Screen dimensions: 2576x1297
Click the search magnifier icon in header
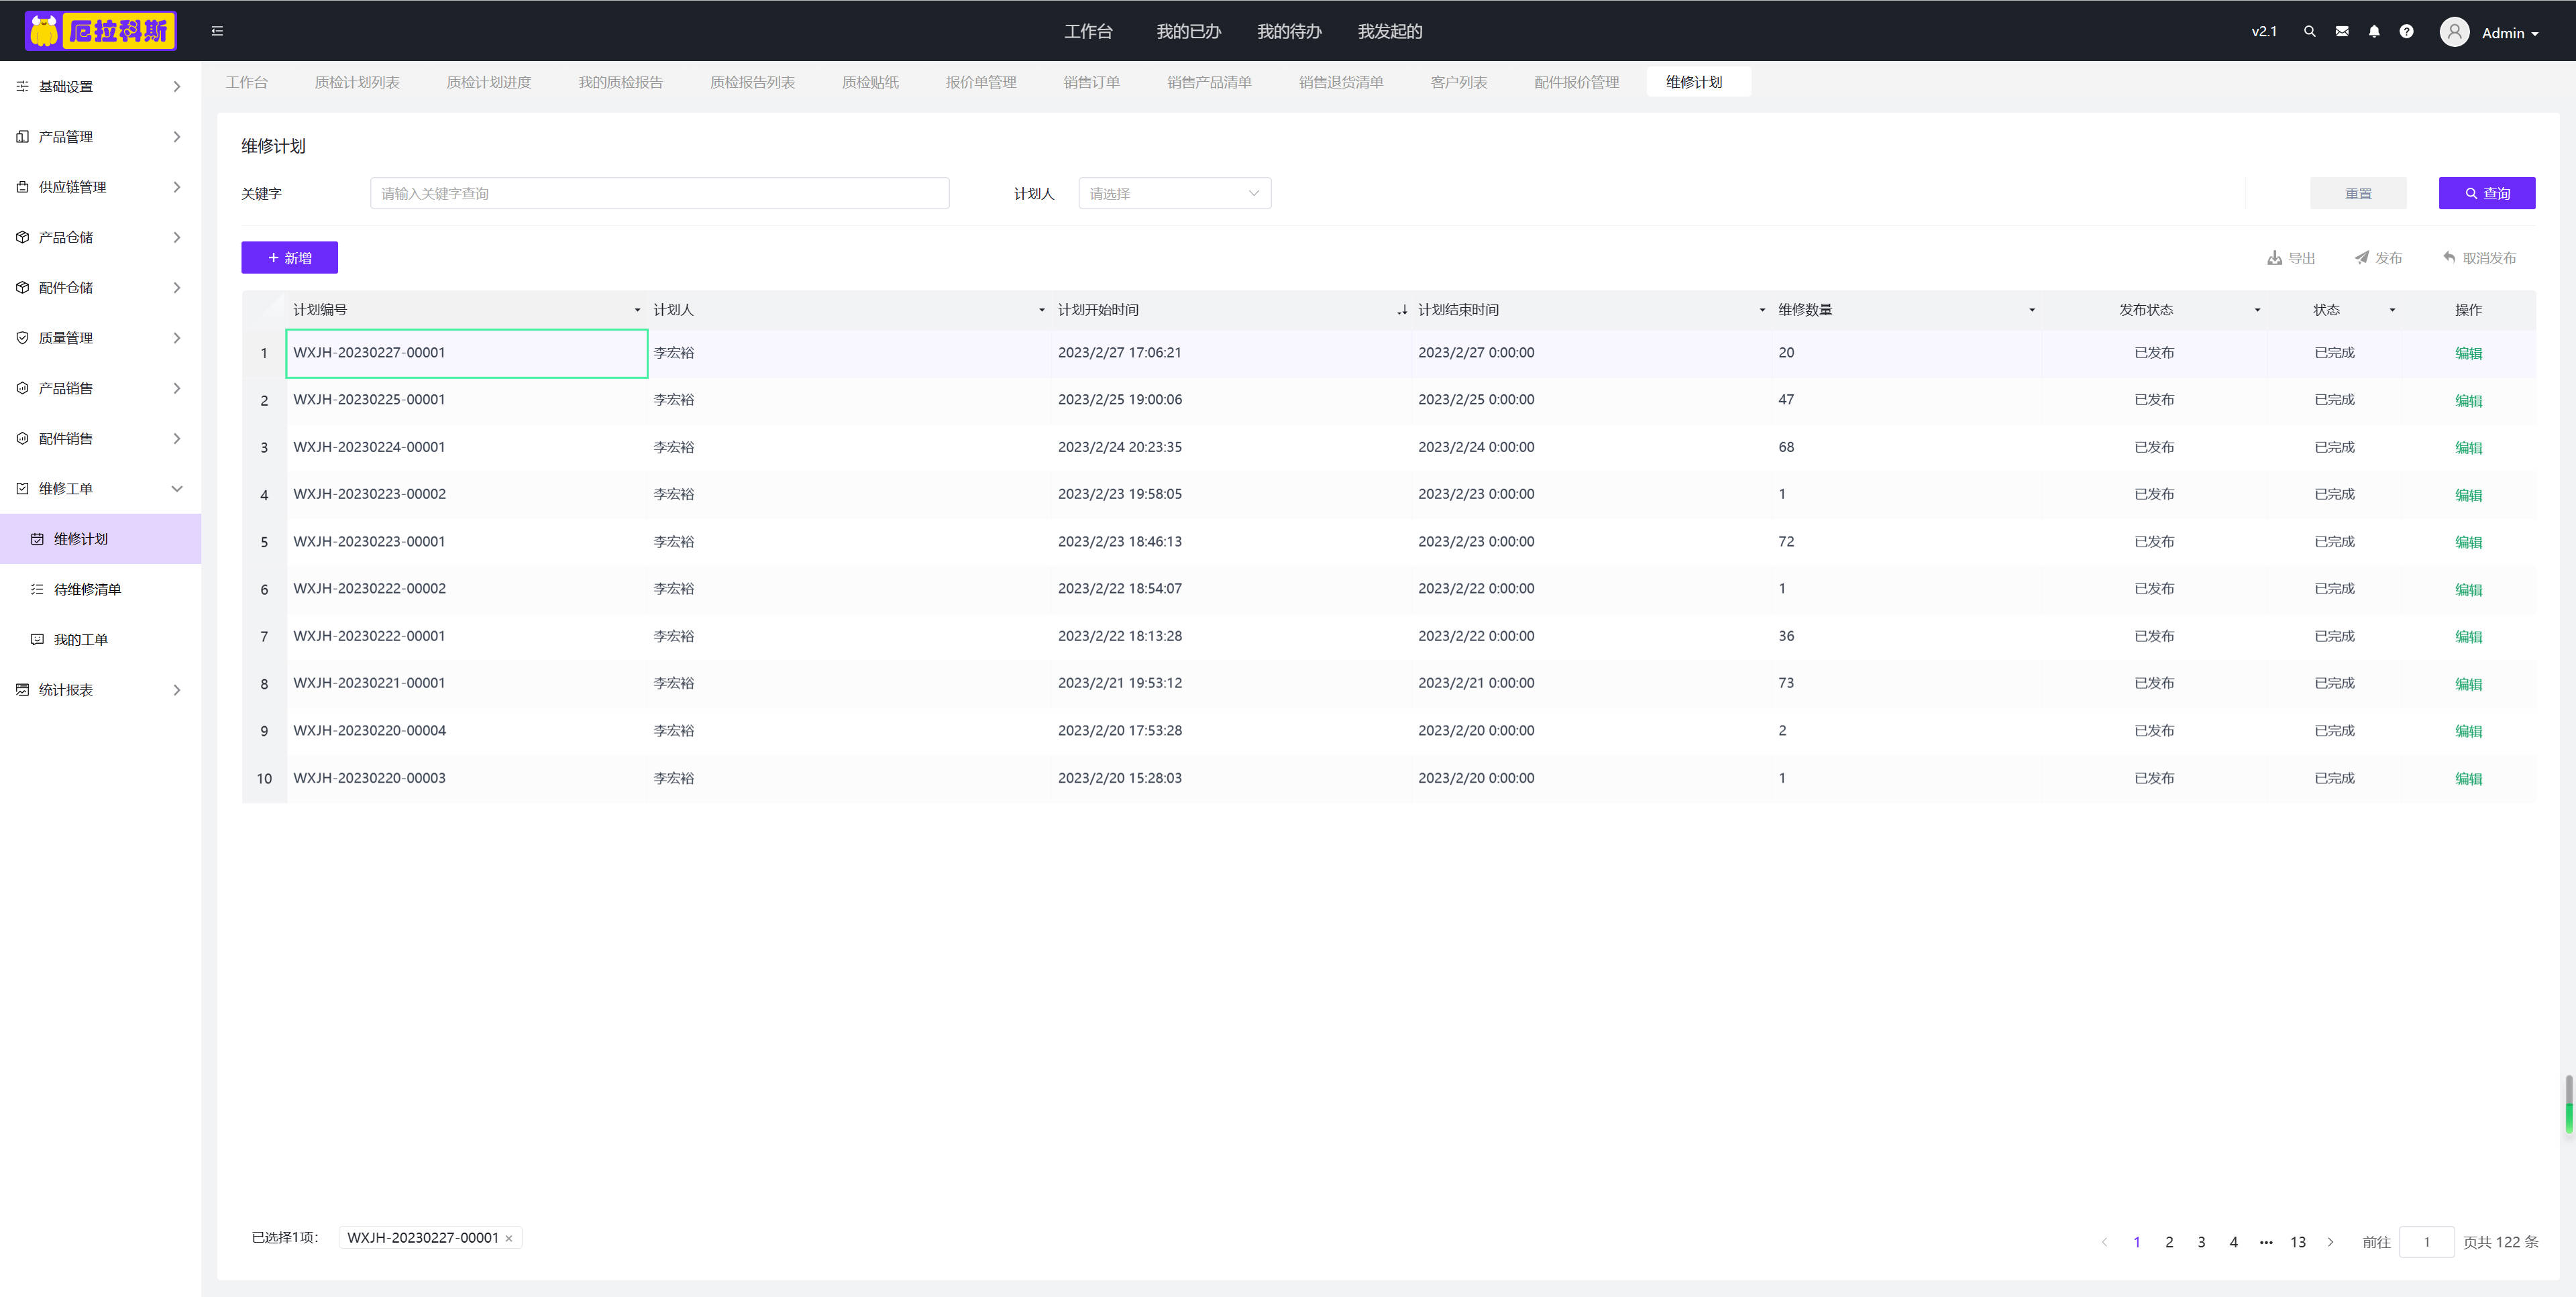point(2309,31)
